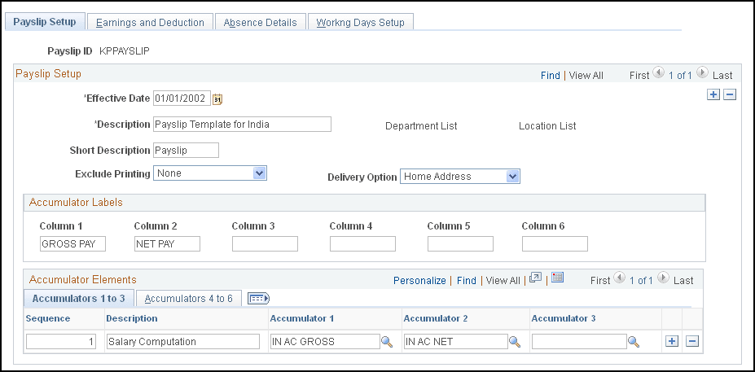Click Accumulator 2 field IN AC NET
Viewport: 755px width, 372px height.
(456, 342)
